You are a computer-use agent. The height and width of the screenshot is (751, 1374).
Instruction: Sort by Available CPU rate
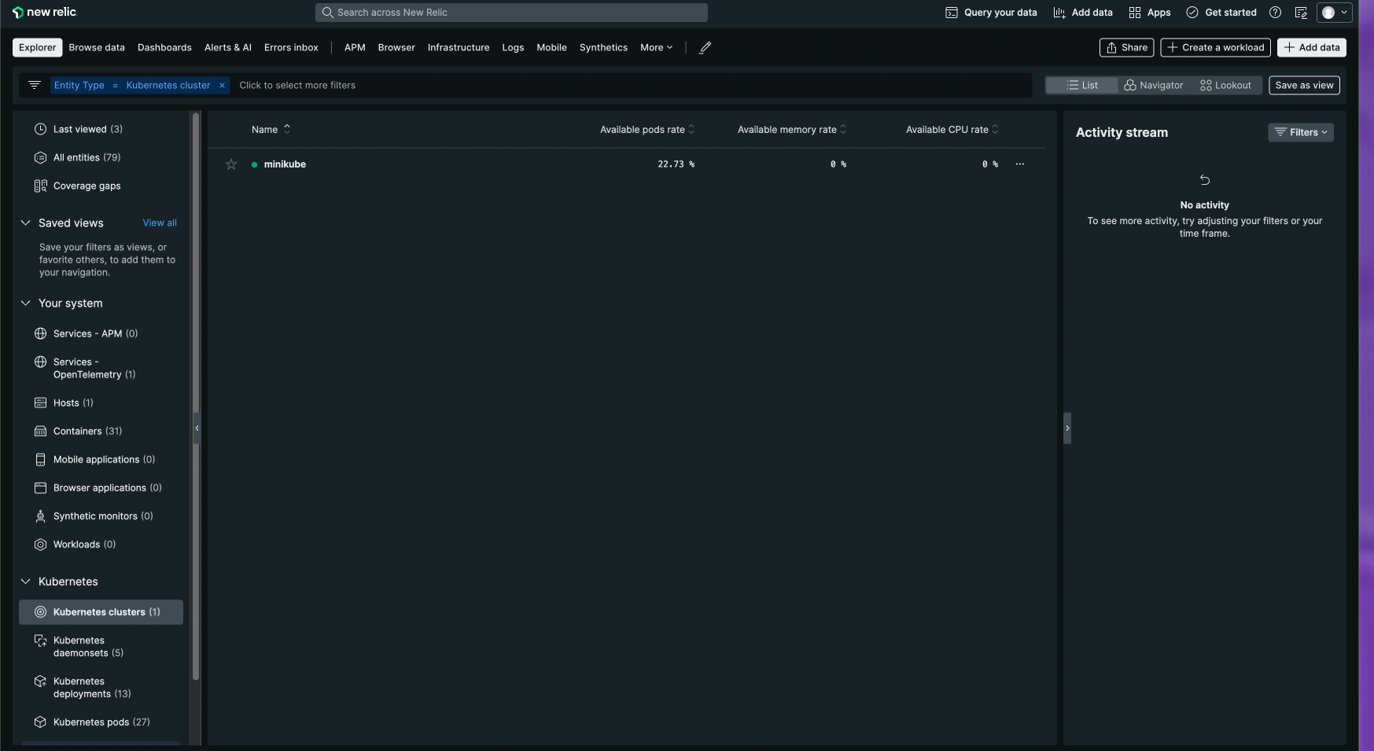[952, 129]
